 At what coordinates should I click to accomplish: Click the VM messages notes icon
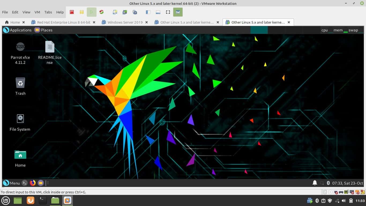pyautogui.click(x=363, y=192)
